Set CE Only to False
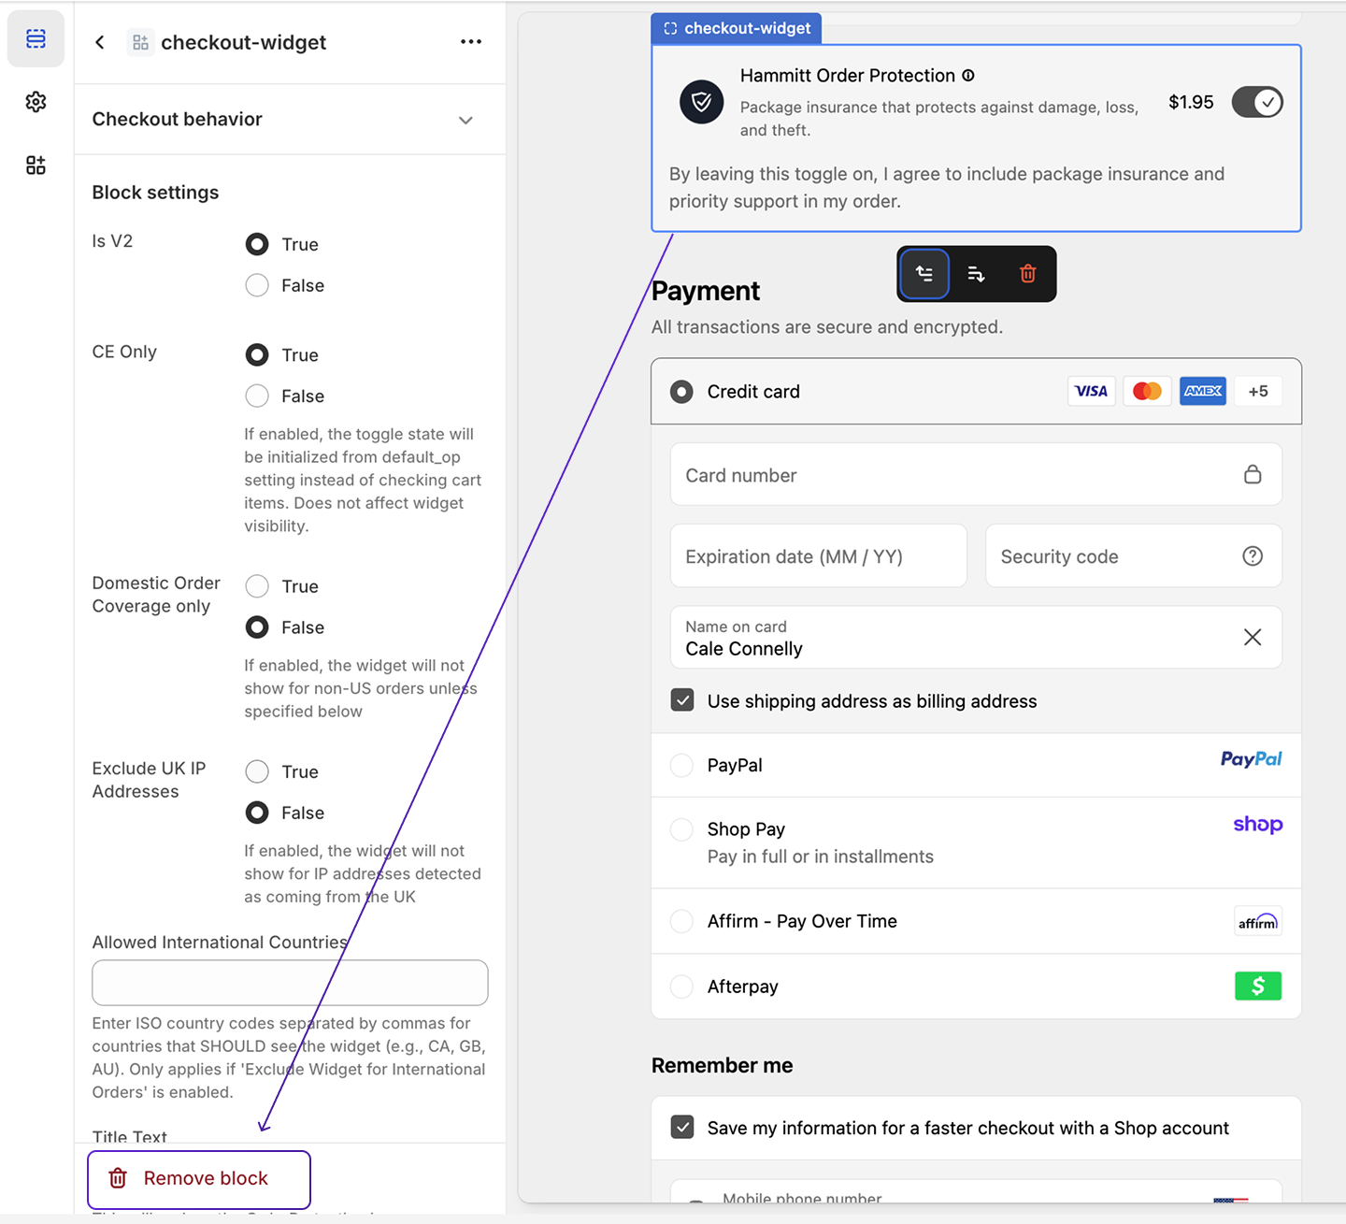Image resolution: width=1346 pixels, height=1224 pixels. point(257,396)
